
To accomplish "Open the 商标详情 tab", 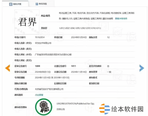I will point(15,4).
